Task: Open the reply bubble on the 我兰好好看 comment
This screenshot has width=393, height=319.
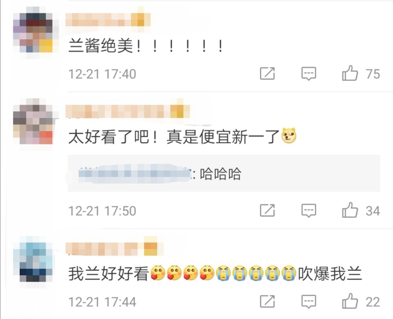Action: pos(309,301)
